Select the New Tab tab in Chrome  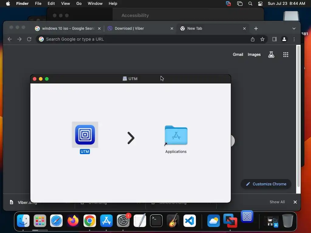coord(212,29)
